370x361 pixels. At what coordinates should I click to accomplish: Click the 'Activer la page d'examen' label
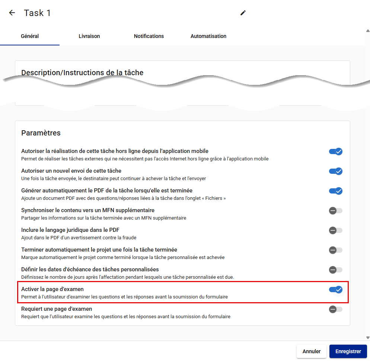(52, 289)
